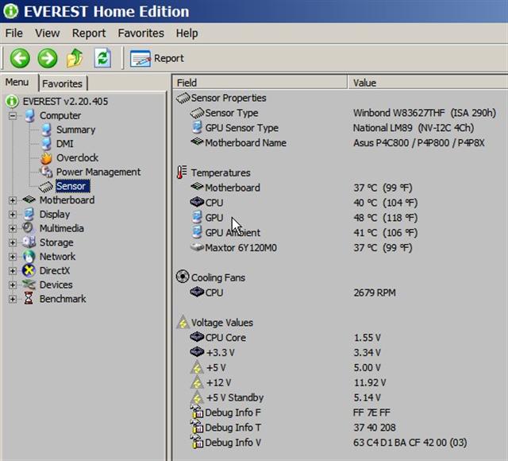Click the Overclock flame icon

[46, 157]
